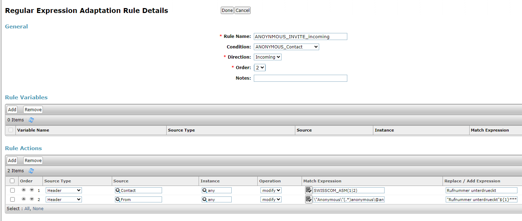Open the Condition dropdown
The image size is (522, 221).
point(286,47)
